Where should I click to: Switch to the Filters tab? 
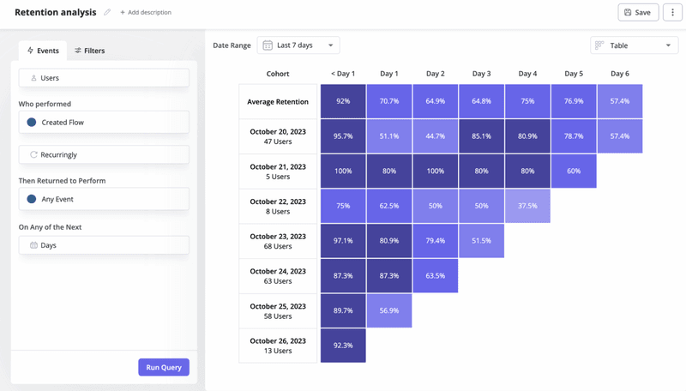point(89,51)
